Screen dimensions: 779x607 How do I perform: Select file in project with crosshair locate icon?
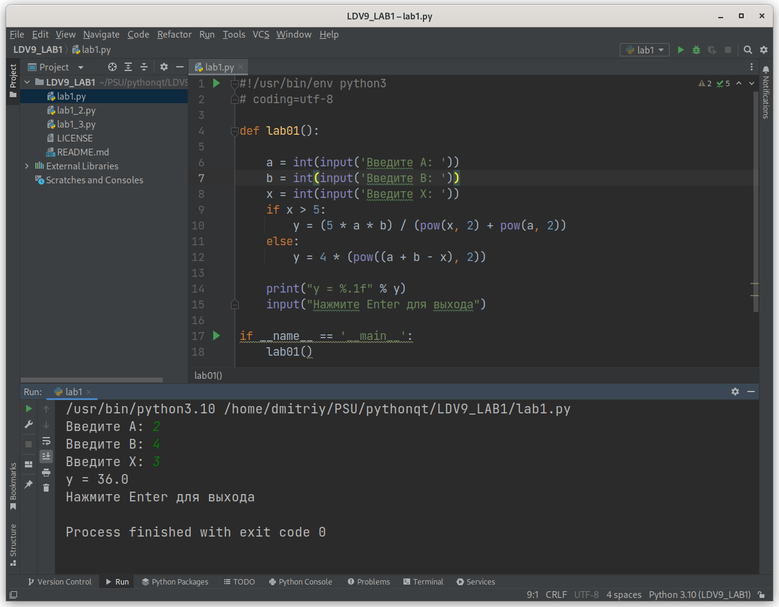point(112,67)
